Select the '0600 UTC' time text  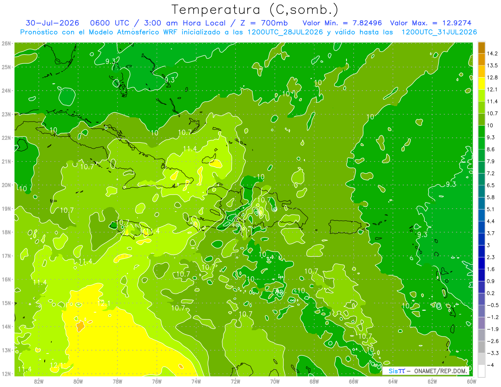(x=109, y=23)
